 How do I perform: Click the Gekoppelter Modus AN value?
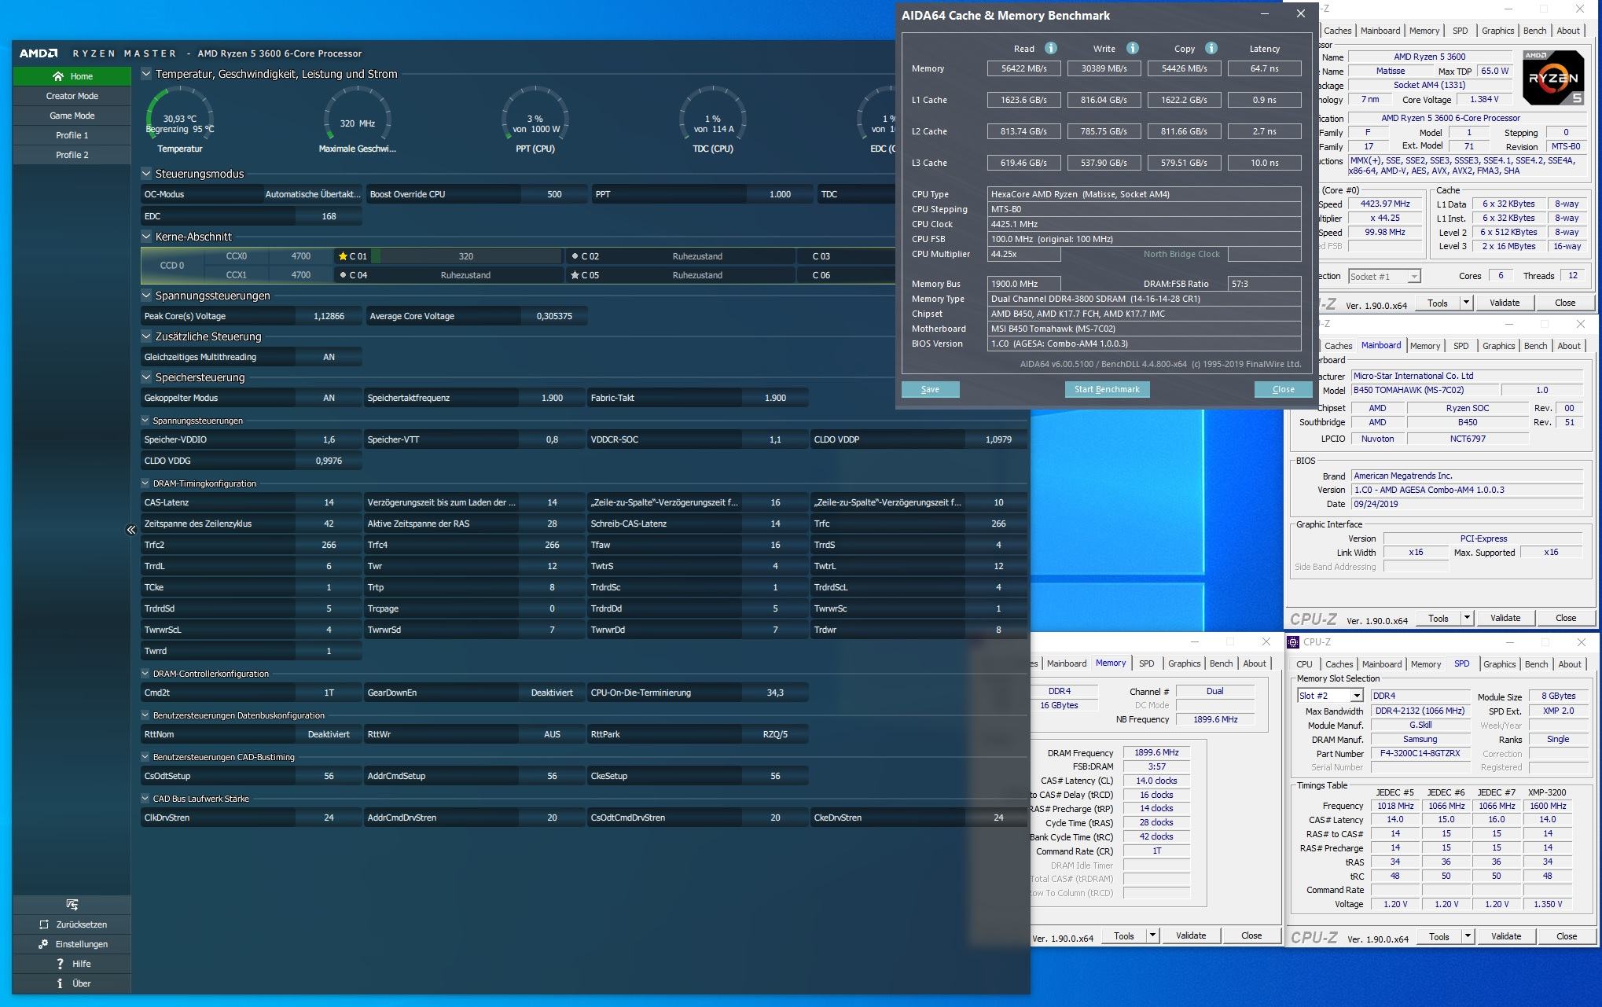point(329,398)
